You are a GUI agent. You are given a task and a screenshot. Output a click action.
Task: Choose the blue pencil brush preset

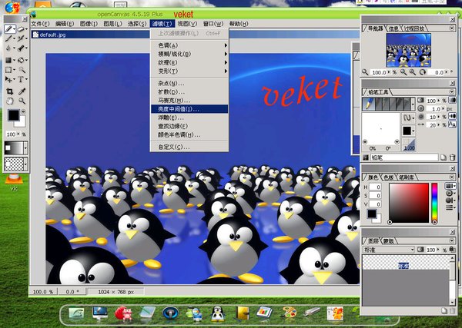click(368, 104)
